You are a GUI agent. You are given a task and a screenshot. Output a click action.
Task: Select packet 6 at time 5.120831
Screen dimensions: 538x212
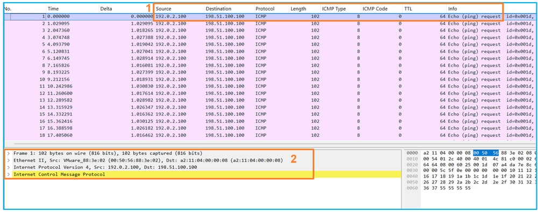pos(271,52)
